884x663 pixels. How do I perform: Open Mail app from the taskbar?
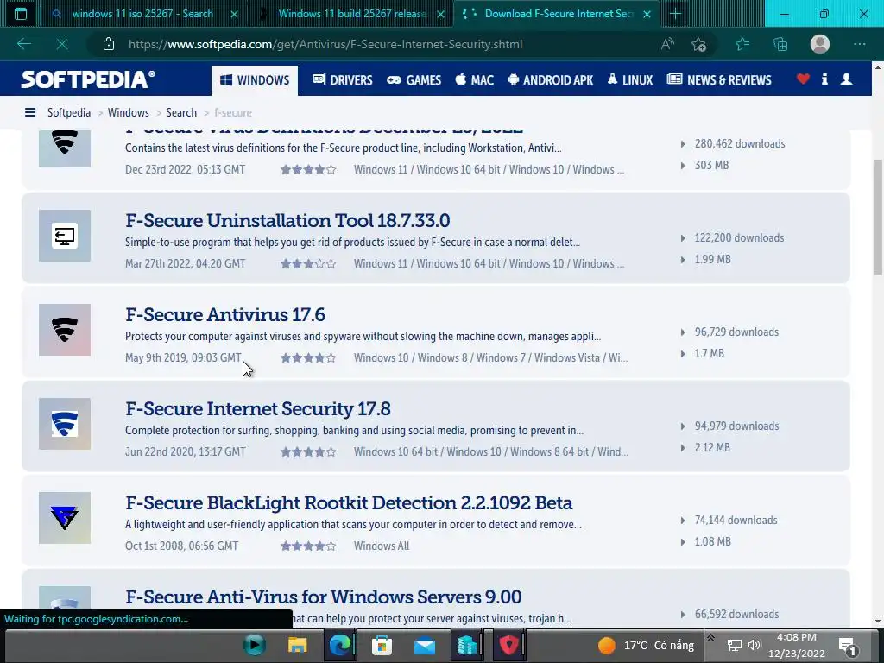(x=425, y=646)
